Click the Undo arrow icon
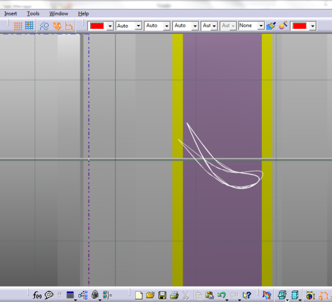The image size is (332, 302). pyautogui.click(x=222, y=295)
